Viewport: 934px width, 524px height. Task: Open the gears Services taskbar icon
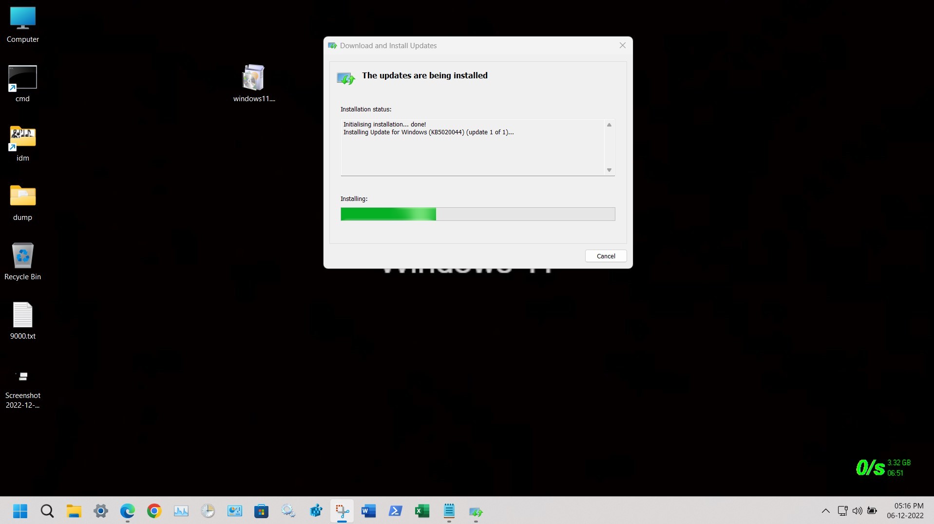[288, 511]
